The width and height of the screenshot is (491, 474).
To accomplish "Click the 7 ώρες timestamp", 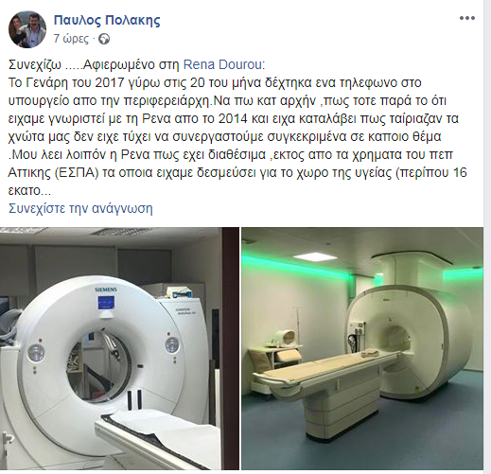I will pyautogui.click(x=71, y=39).
